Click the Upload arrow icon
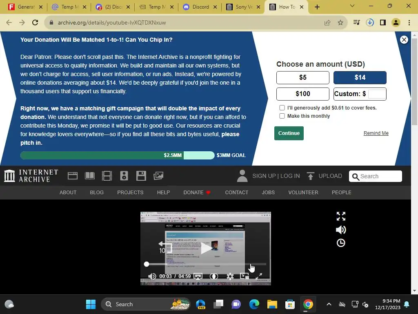418x314 pixels. (x=310, y=176)
